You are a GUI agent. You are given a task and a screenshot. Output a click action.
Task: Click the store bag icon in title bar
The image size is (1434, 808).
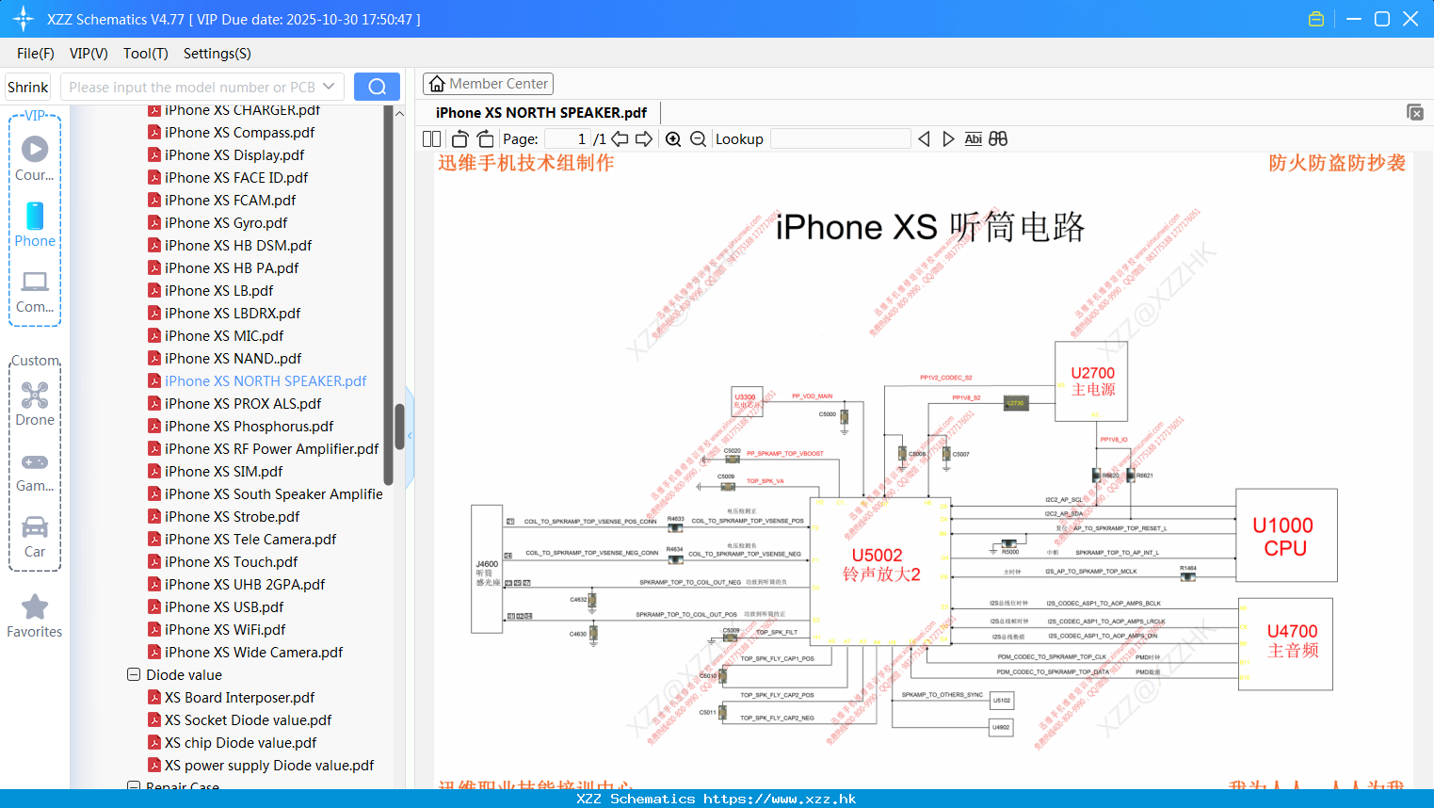tap(1316, 19)
